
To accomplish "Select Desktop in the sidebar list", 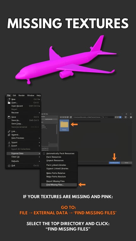I will [43, 127].
